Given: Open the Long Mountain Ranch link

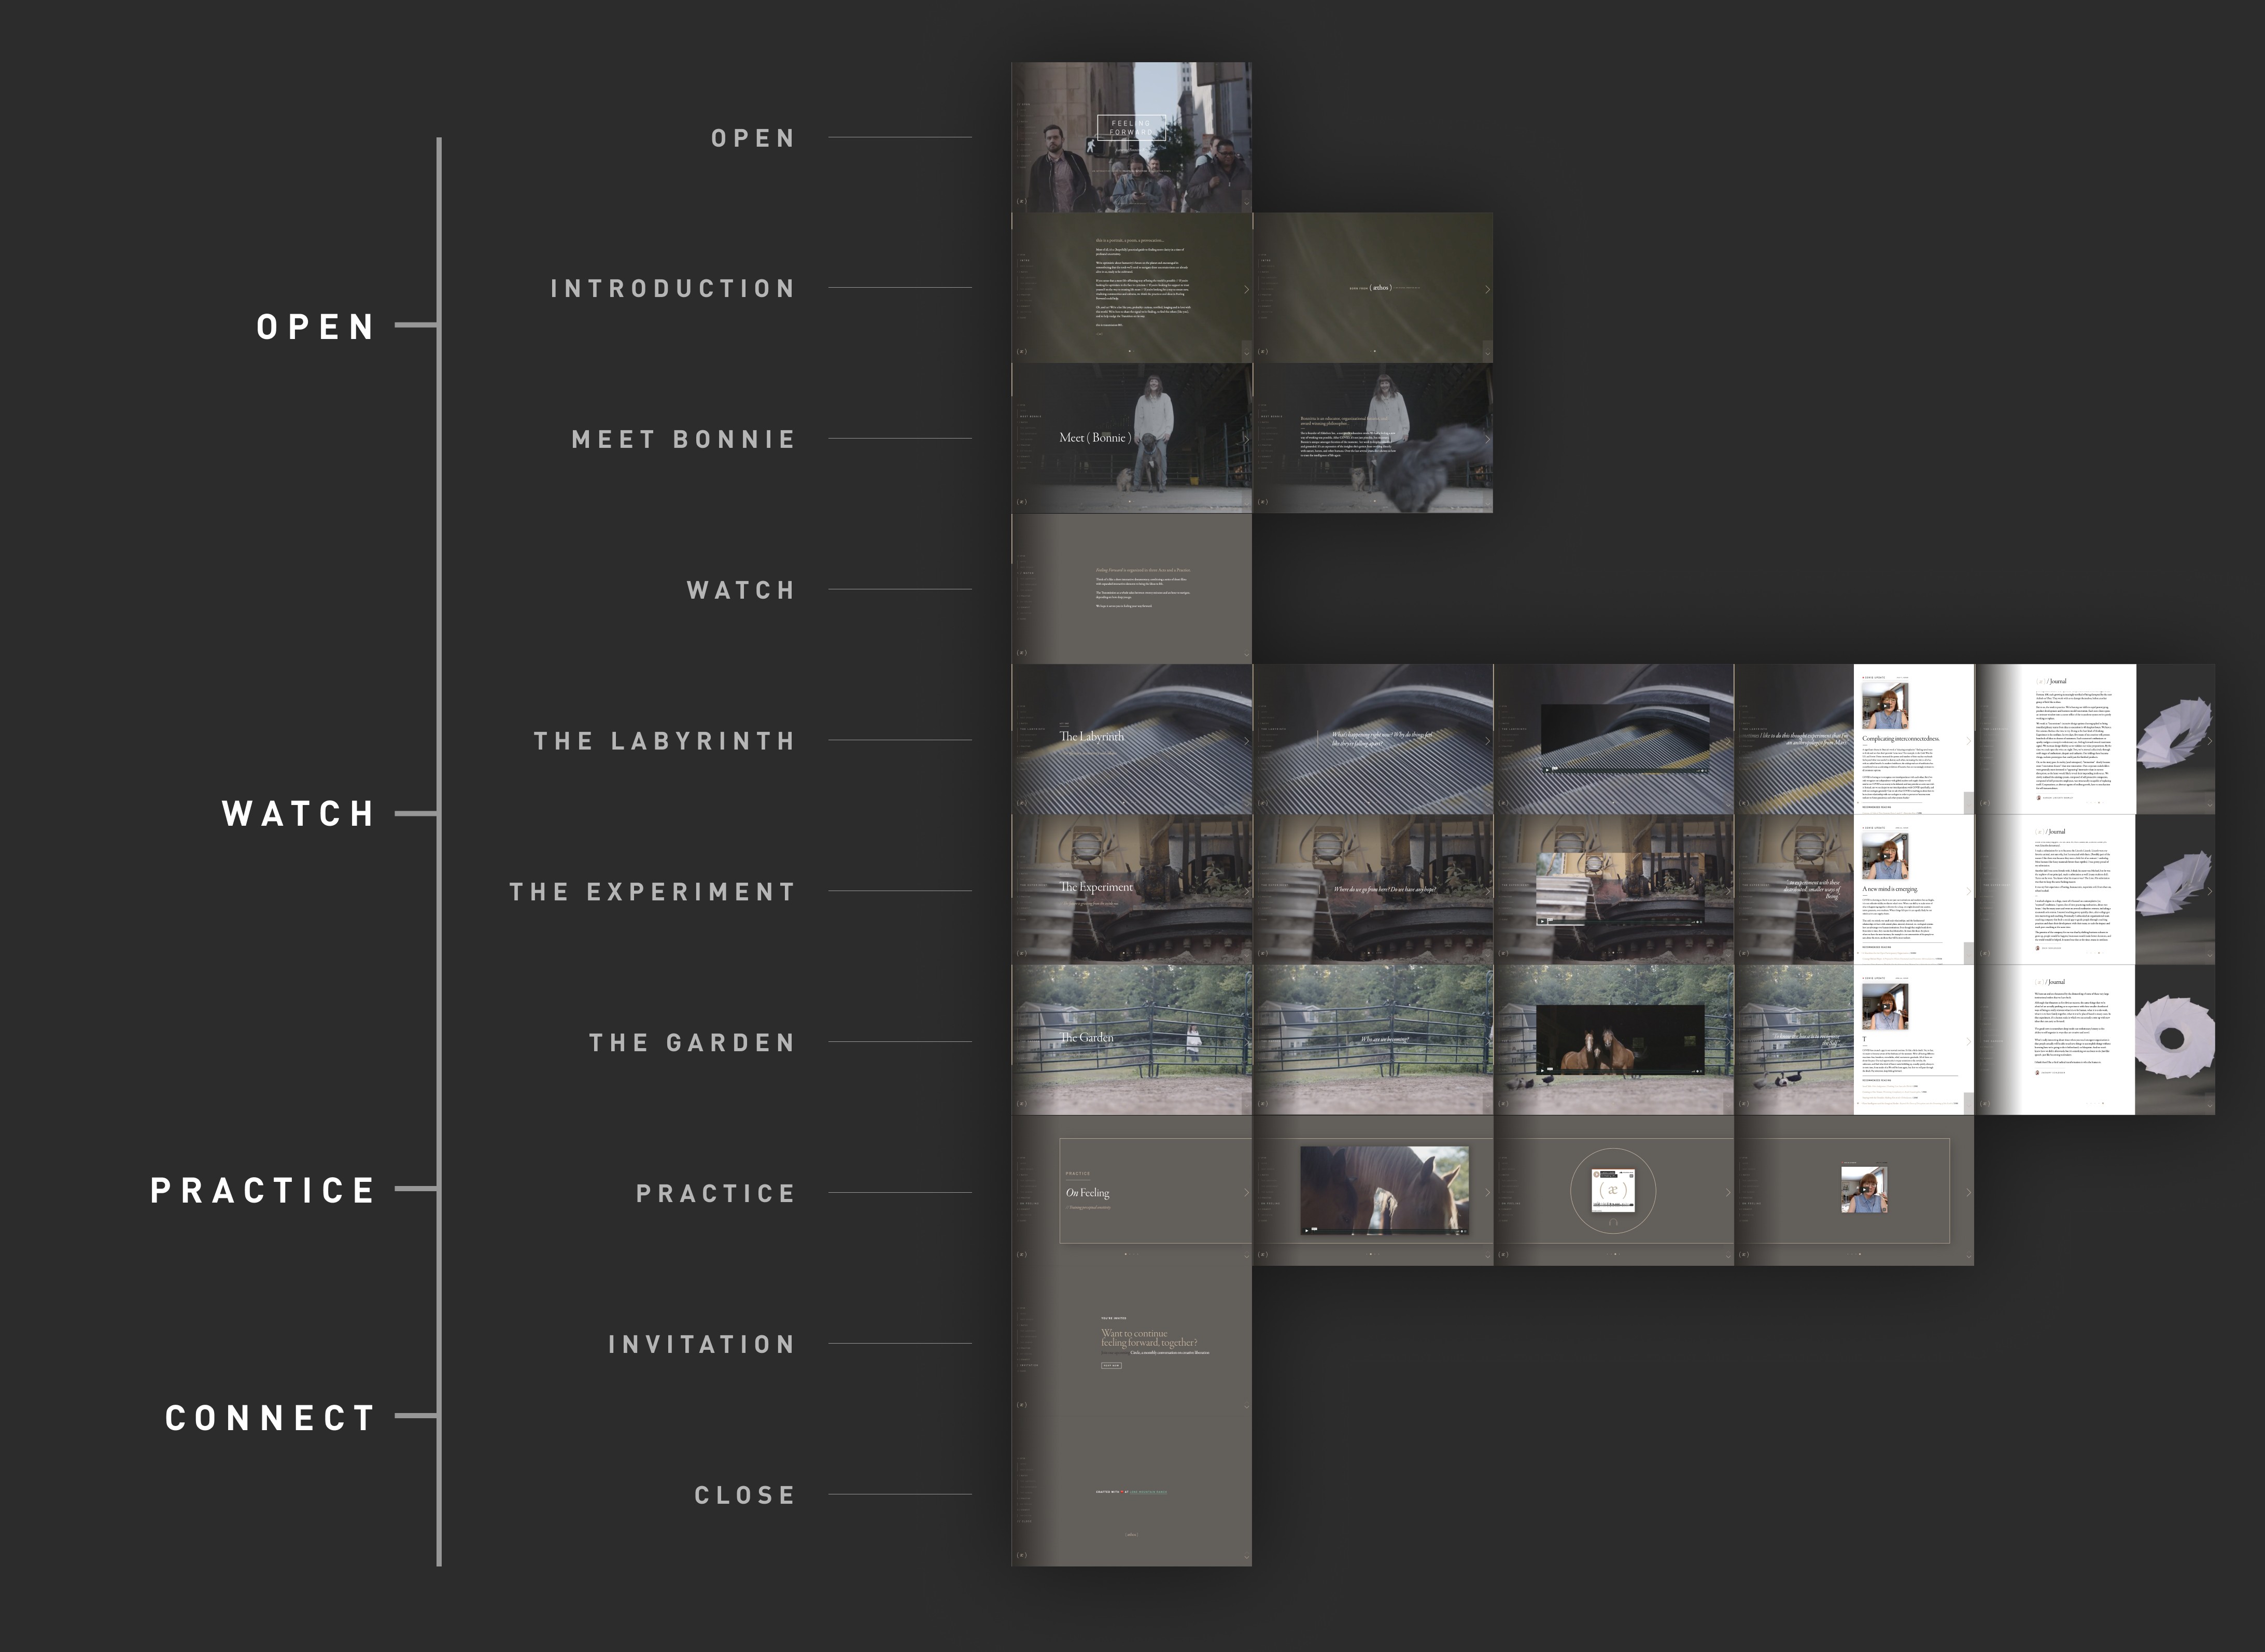Looking at the screenshot, I should pos(1148,1492).
